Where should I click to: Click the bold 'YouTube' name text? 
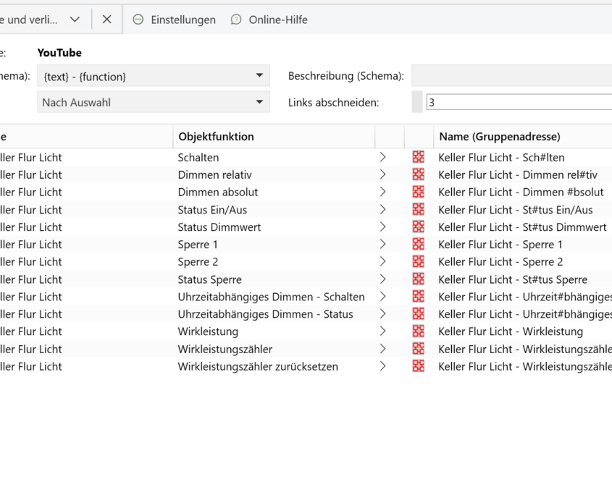point(59,53)
